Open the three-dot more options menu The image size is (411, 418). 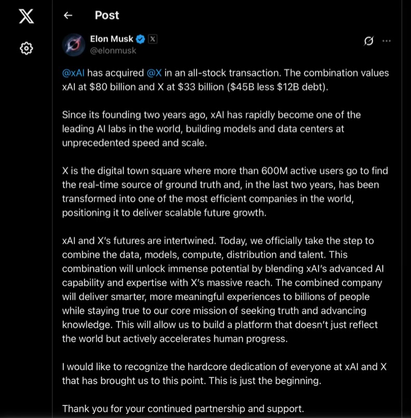click(386, 41)
